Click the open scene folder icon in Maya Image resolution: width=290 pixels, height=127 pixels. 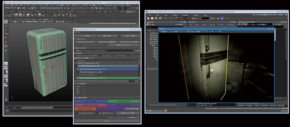coord(21,8)
